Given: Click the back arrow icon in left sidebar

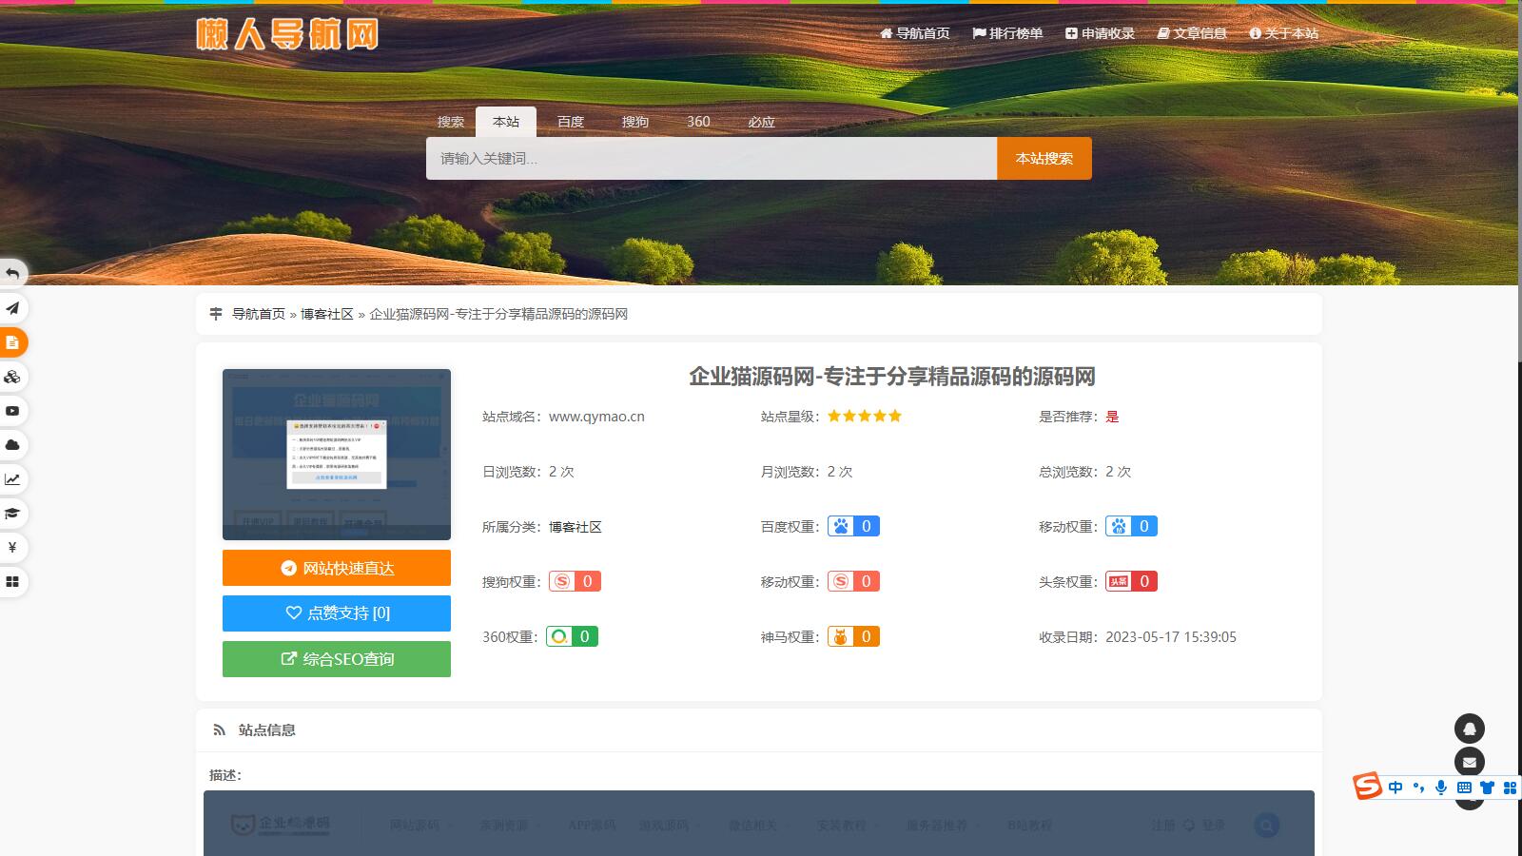Looking at the screenshot, I should coord(12,274).
